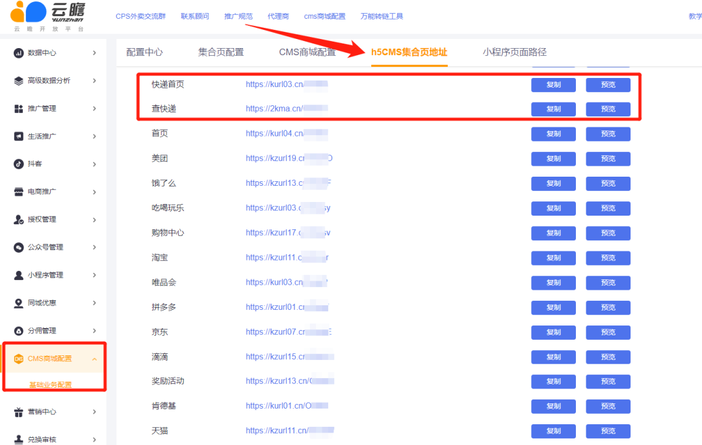Screen dimensions: 702x445
Task: Preview the 吃喝玩乐 page
Action: coord(608,209)
